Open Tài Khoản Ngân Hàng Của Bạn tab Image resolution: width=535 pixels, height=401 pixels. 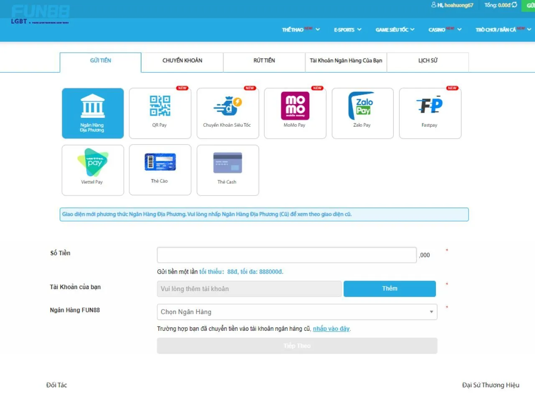coord(346,62)
